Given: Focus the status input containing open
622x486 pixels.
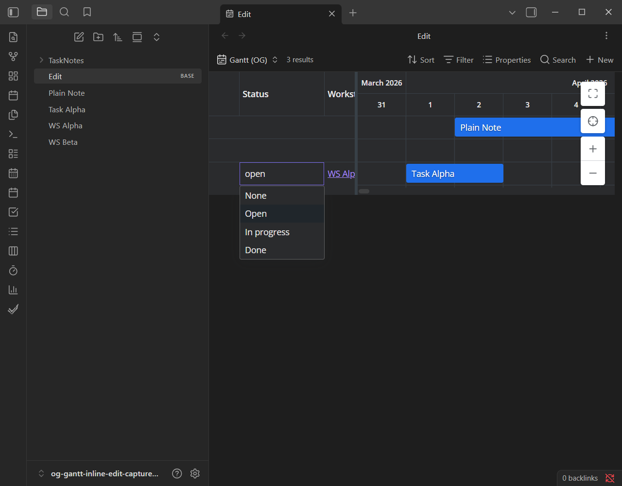Looking at the screenshot, I should point(282,174).
